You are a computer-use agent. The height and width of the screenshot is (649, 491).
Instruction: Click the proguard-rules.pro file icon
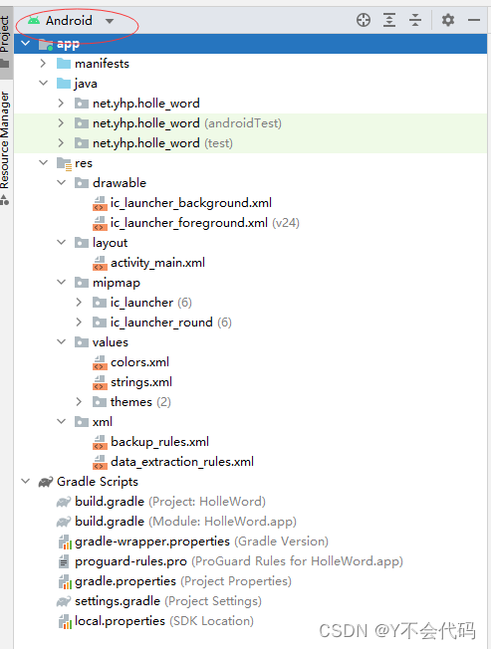pyautogui.click(x=64, y=561)
